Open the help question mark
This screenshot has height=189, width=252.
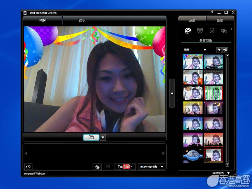pos(212,13)
